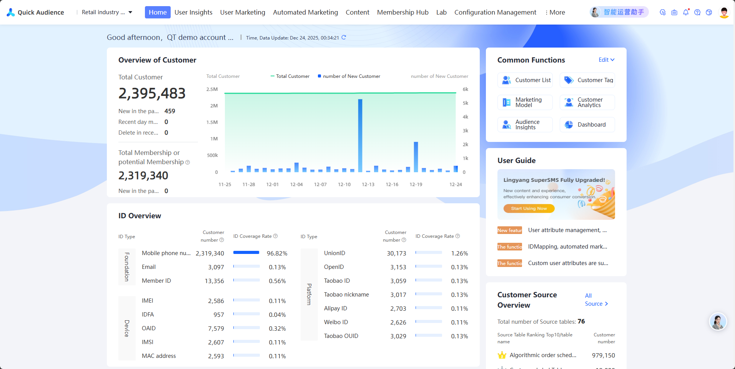Open Customer Tag function
The image size is (735, 369).
pos(587,80)
